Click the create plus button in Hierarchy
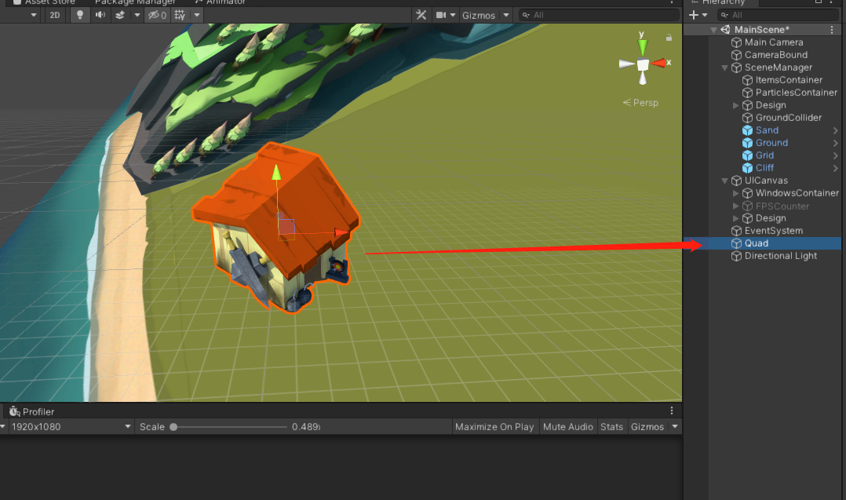Viewport: 846px width, 500px height. click(x=694, y=15)
